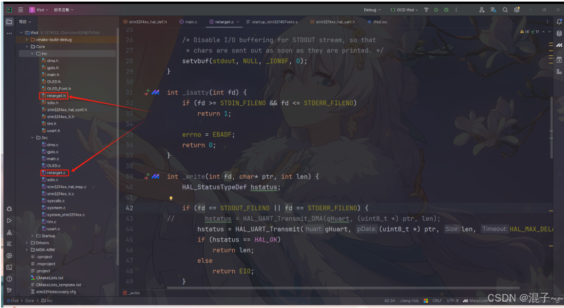
Task: Go to previous highlighted problem arrow
Action: [543, 31]
